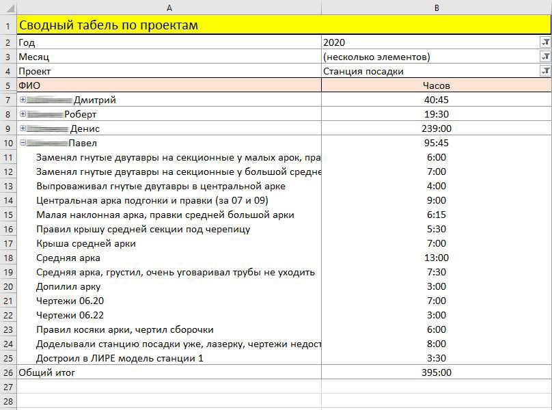Select column A header

tap(169, 8)
